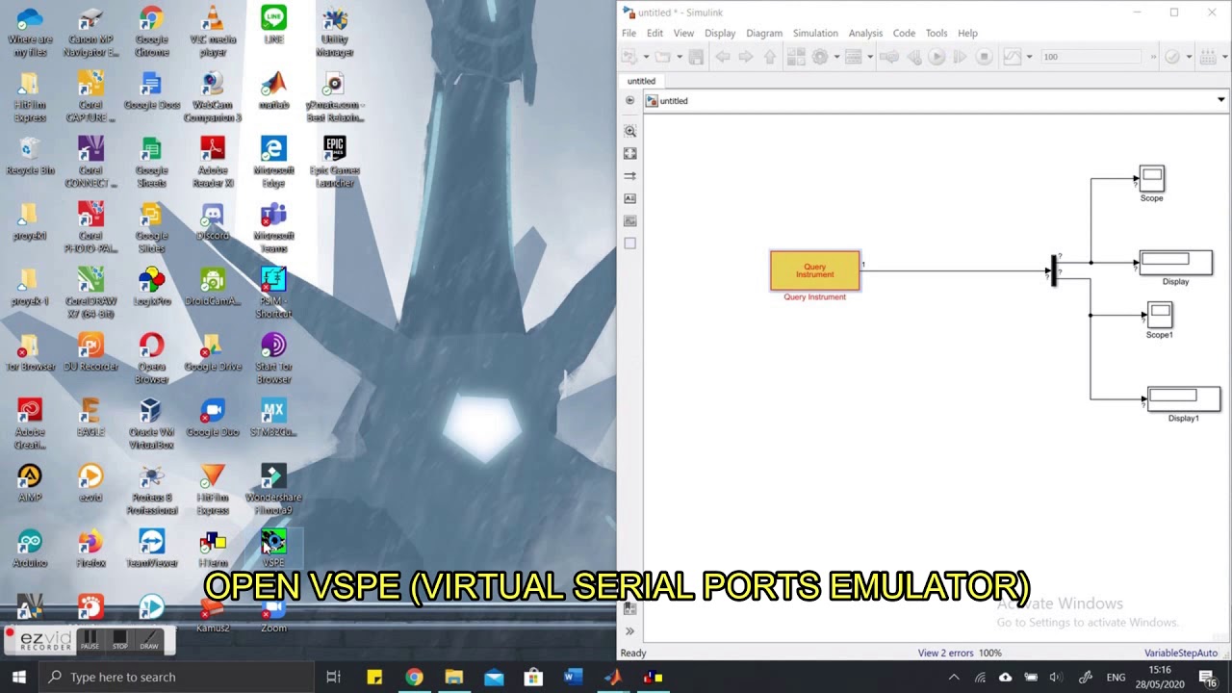The width and height of the screenshot is (1232, 693).
Task: Navigate back in Simulink toolbar
Action: point(722,57)
